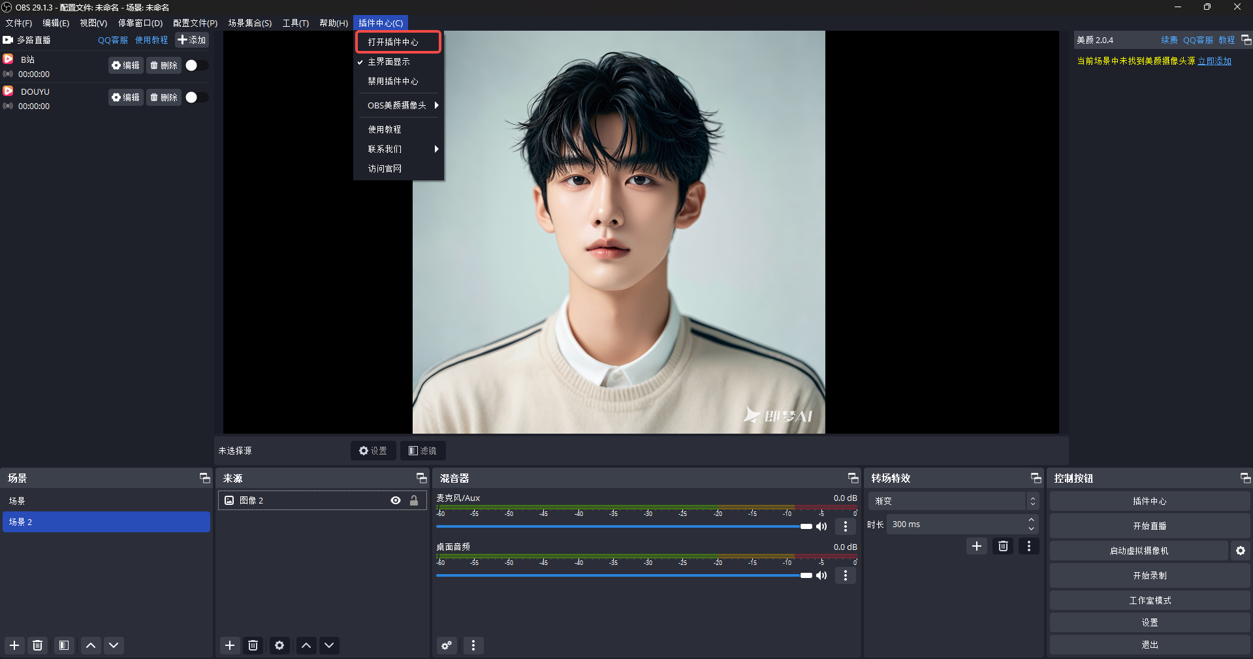Add a new source with plus icon

click(230, 645)
